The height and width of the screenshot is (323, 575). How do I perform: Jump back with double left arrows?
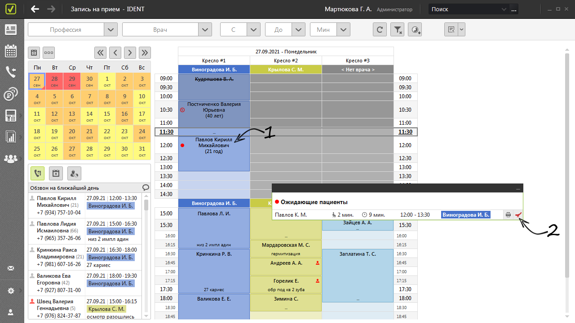pyautogui.click(x=100, y=52)
